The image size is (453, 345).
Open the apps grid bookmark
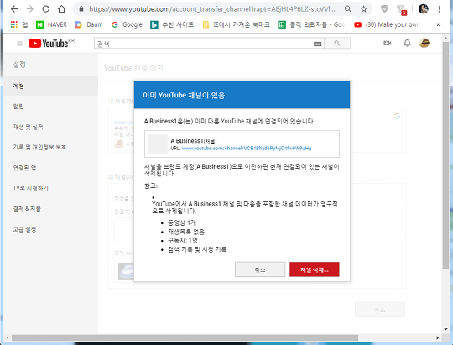[x=18, y=24]
